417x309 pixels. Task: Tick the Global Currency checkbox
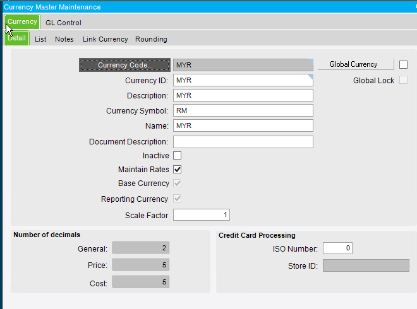tap(403, 65)
